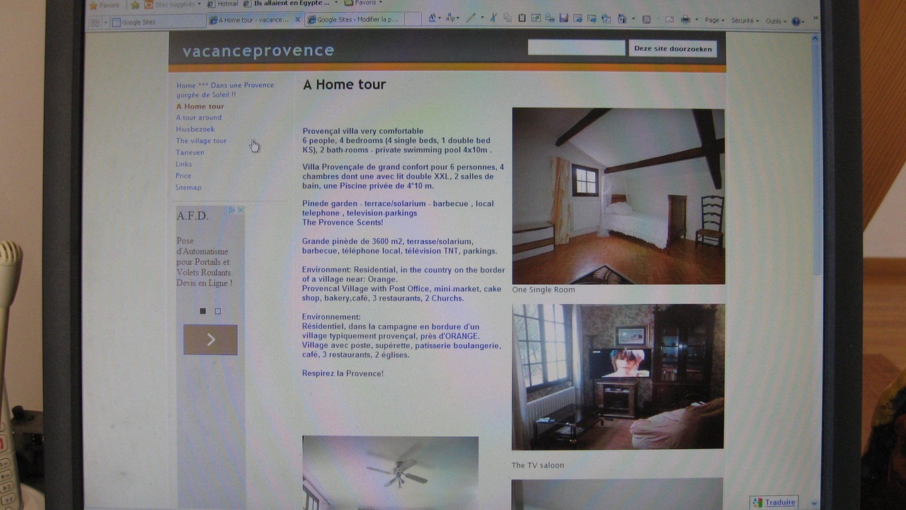Click the site search input field
Screen dimensions: 906x510
click(576, 47)
